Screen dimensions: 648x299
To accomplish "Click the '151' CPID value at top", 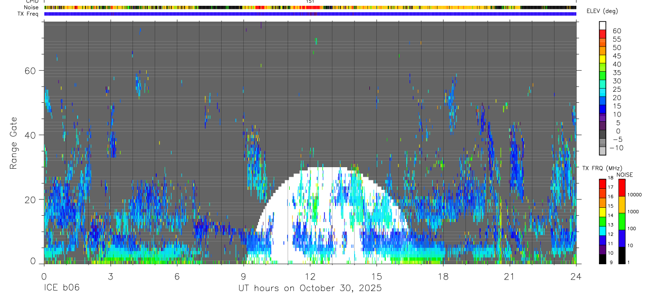I will [x=310, y=2].
